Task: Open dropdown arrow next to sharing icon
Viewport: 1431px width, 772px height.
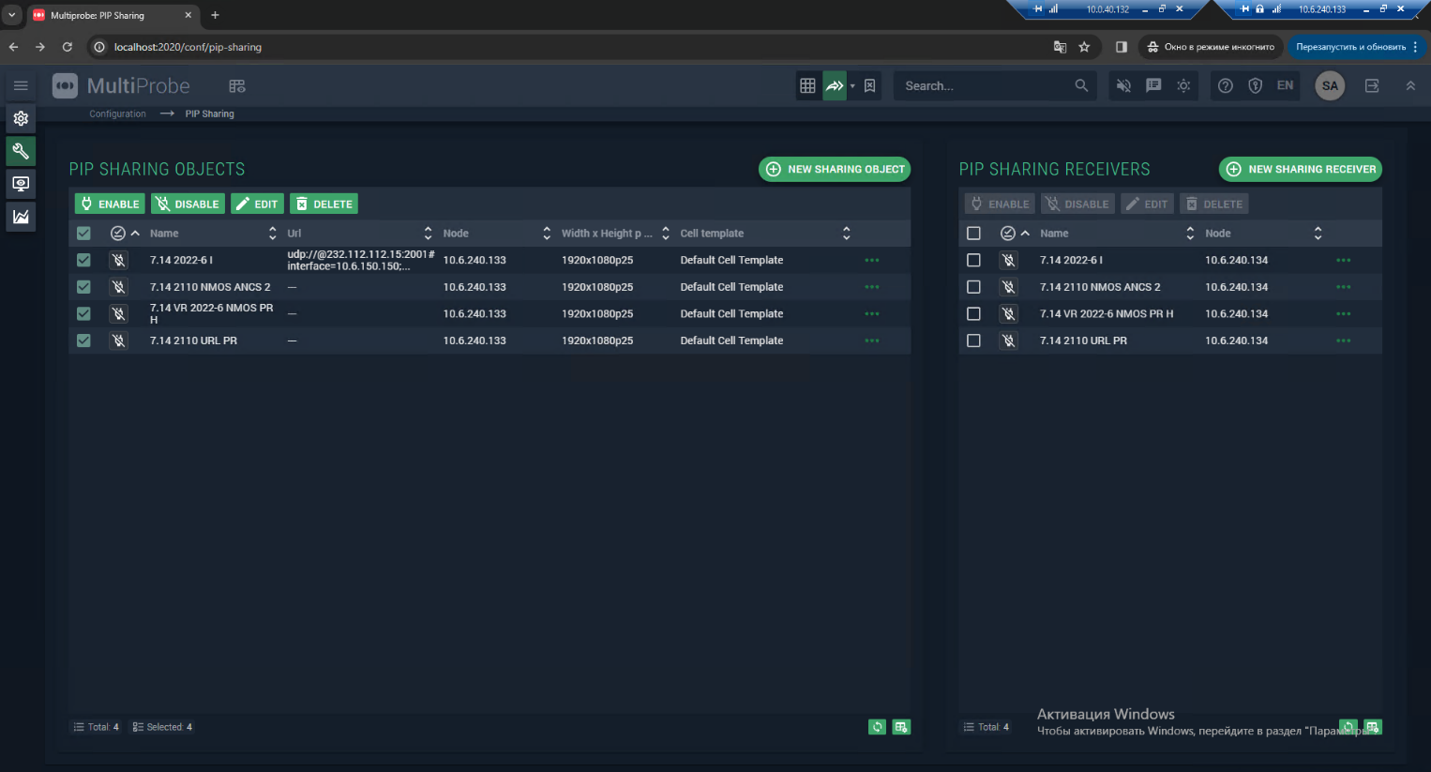Action: click(852, 86)
